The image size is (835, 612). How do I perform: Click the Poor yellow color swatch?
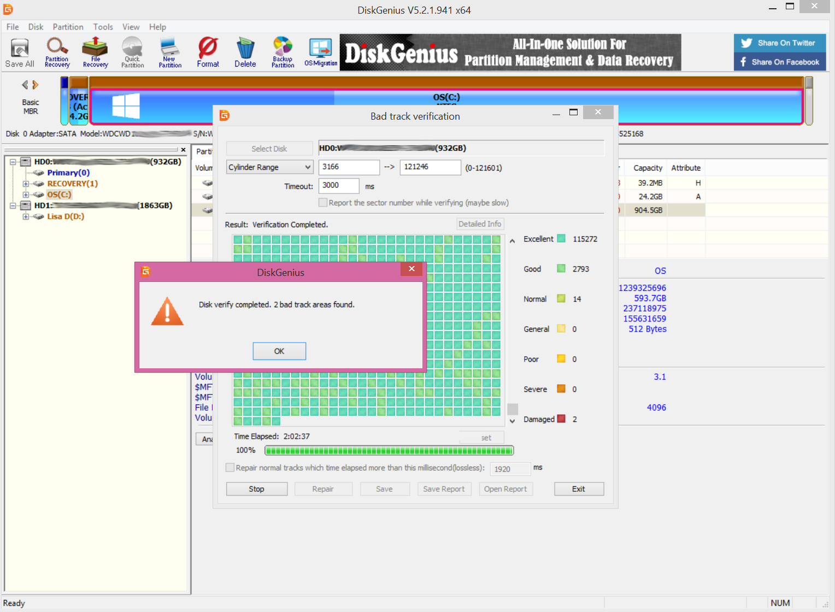point(561,358)
